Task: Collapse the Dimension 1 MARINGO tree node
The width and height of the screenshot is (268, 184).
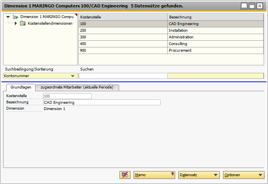Action: pos(8,17)
